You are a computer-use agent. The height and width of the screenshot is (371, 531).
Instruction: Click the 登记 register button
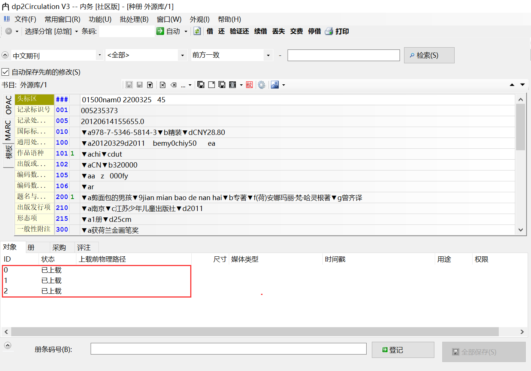point(403,350)
